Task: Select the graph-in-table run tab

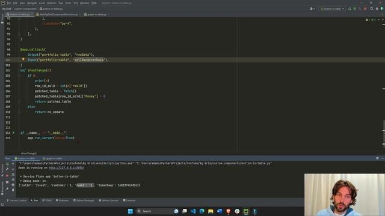Action: pos(52,158)
